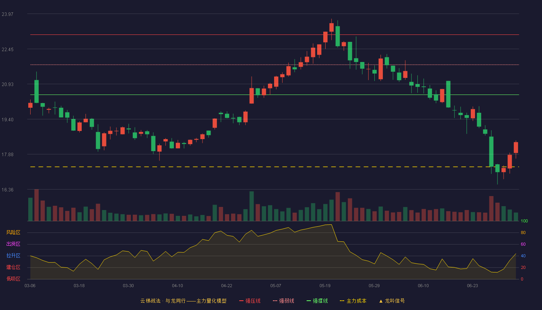This screenshot has width=542, height=310.
Task: Click the 建仓区 zone label
Action: (13, 267)
